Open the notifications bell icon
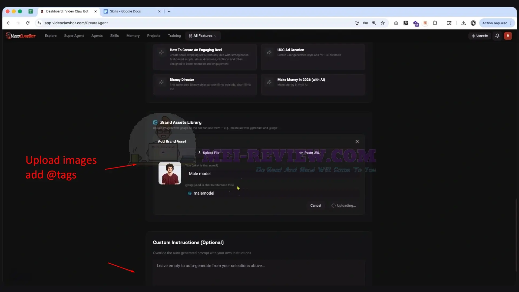The width and height of the screenshot is (519, 292). pyautogui.click(x=497, y=36)
